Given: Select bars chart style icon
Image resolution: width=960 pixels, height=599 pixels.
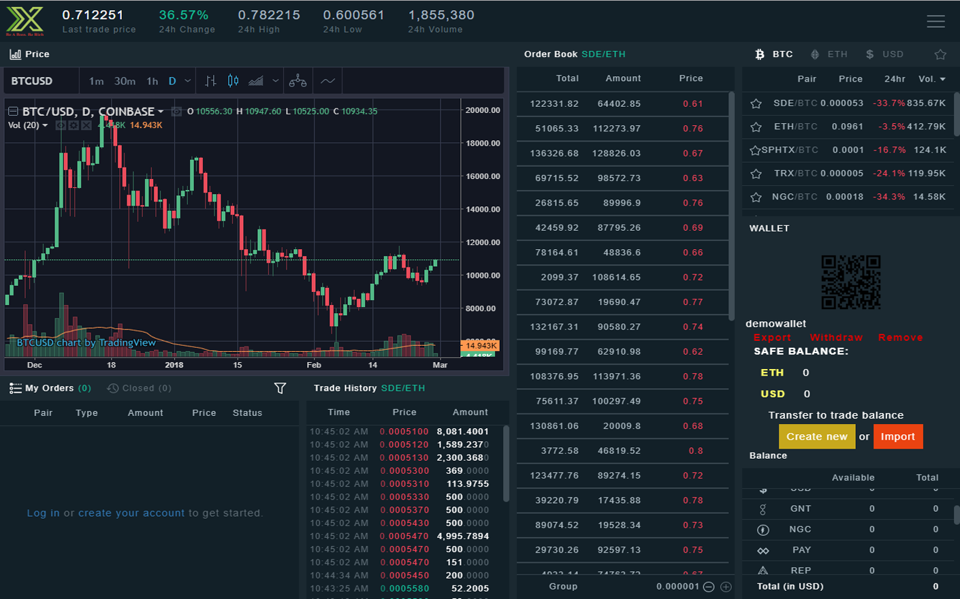Looking at the screenshot, I should [211, 81].
